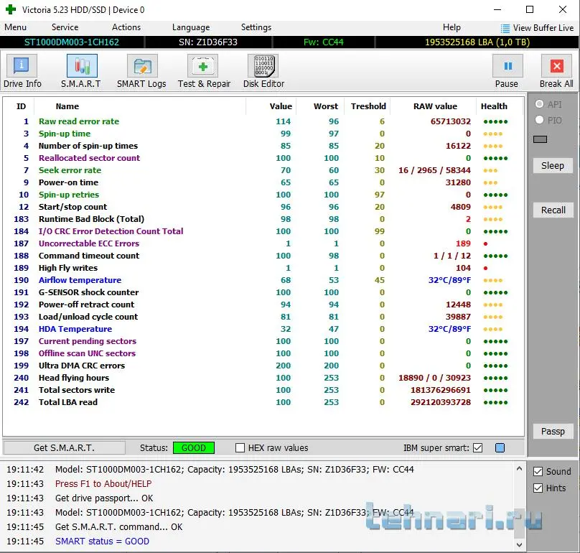Open the Language menu
This screenshot has height=553, width=580.
[191, 27]
